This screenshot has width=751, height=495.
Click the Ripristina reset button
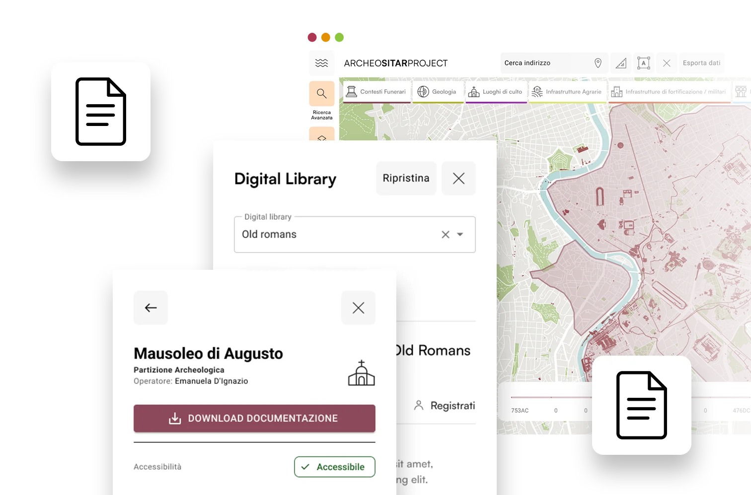(406, 178)
